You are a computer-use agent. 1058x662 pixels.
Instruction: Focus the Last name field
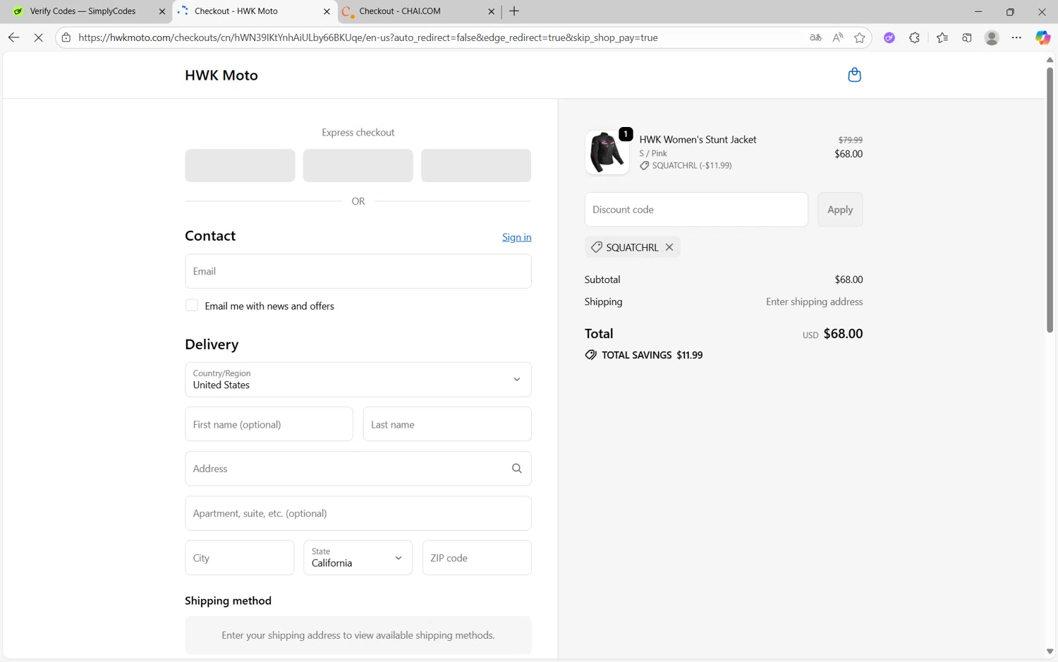[447, 424]
